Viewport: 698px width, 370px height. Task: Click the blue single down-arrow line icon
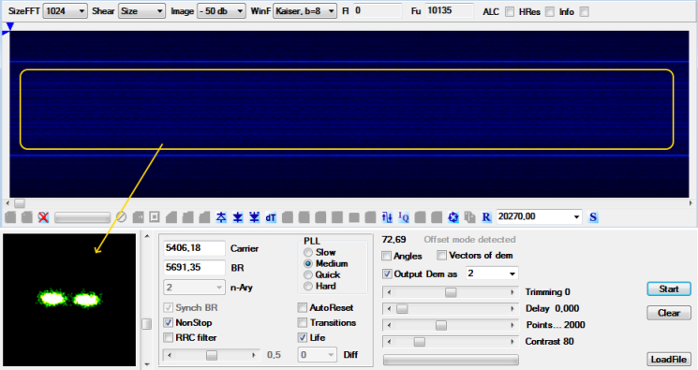coord(238,217)
